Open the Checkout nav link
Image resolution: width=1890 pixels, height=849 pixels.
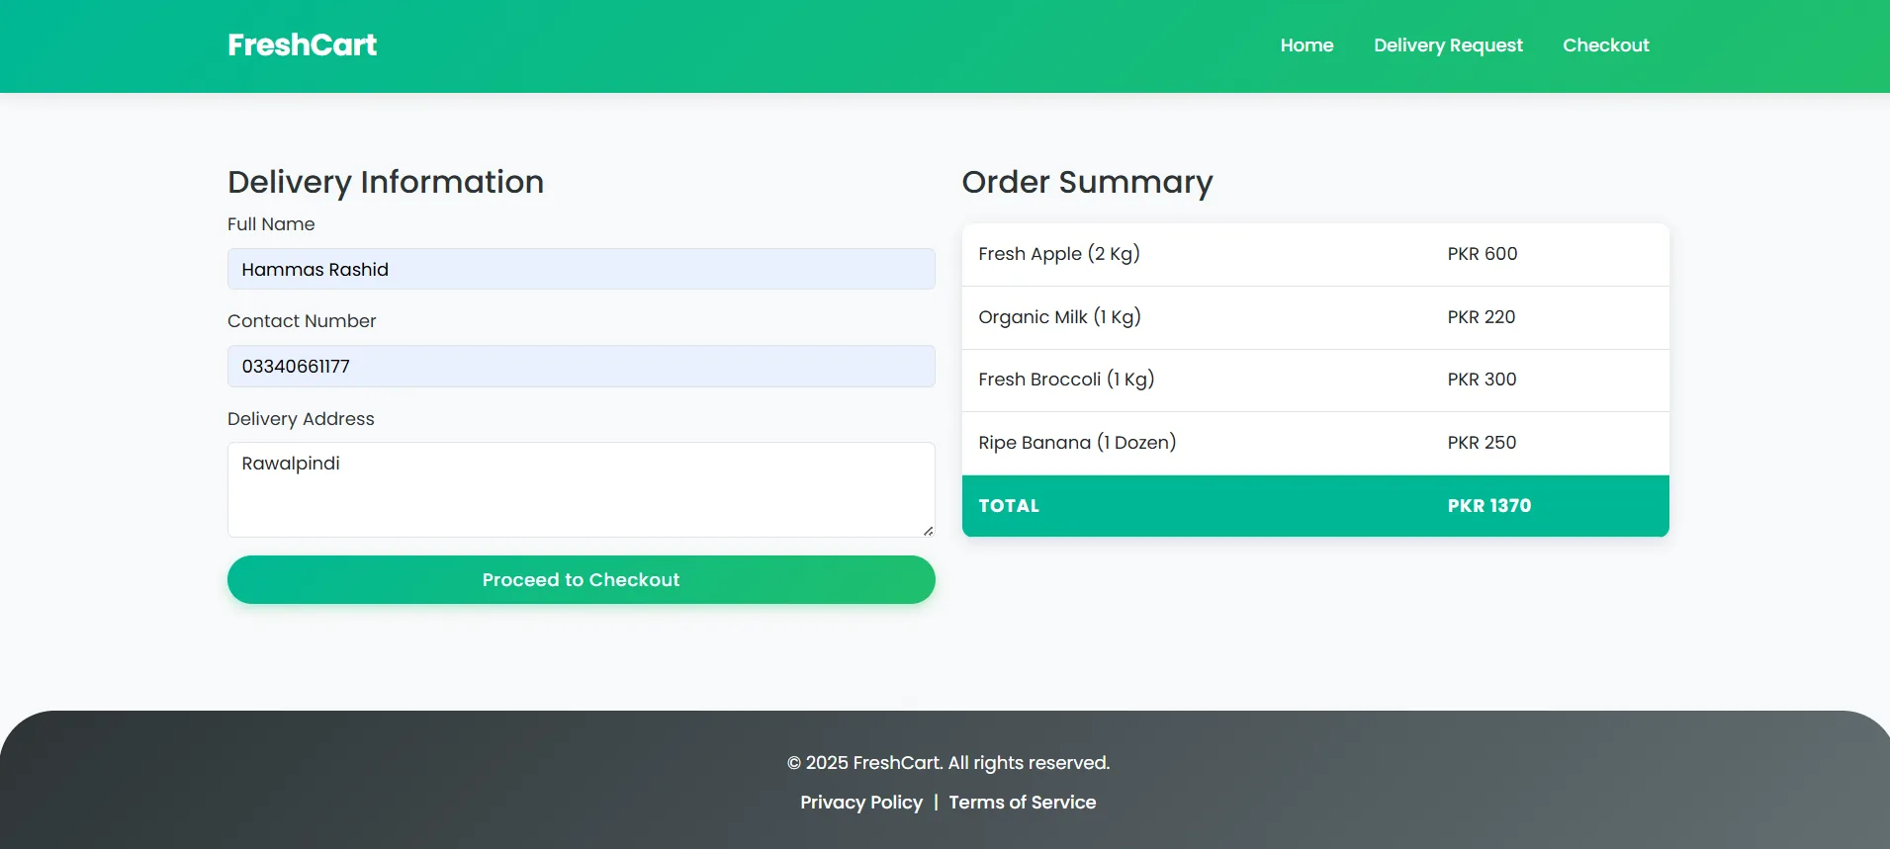(x=1605, y=45)
